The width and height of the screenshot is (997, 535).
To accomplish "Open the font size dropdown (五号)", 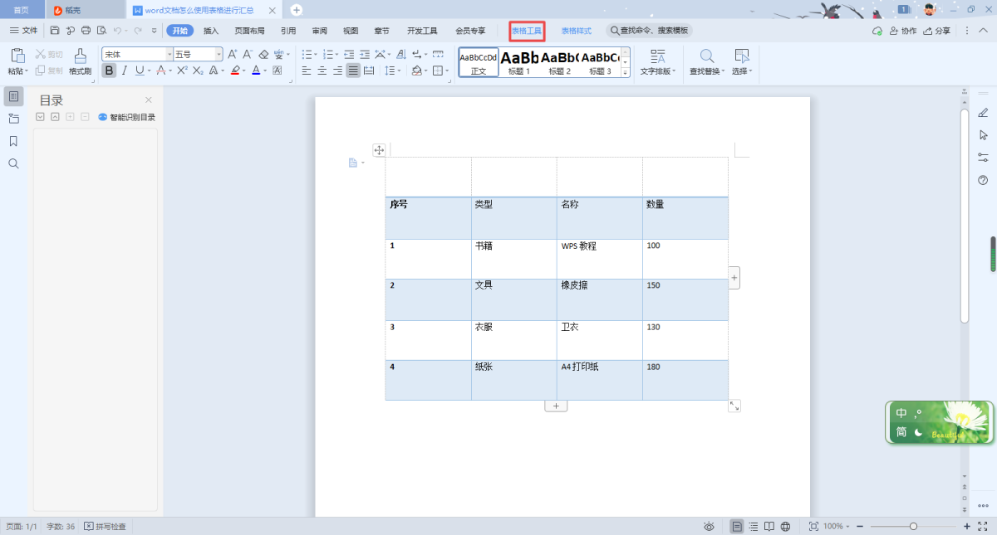I will click(x=219, y=54).
